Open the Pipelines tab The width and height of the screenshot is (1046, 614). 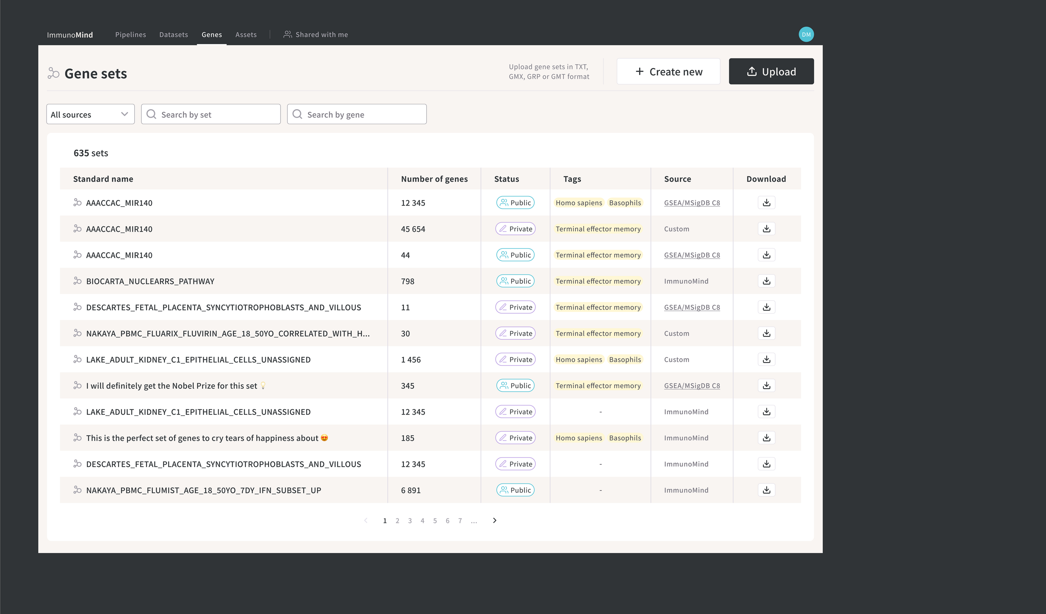[x=130, y=34]
